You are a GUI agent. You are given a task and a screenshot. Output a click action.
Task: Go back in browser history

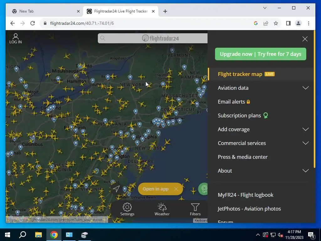tap(13, 23)
